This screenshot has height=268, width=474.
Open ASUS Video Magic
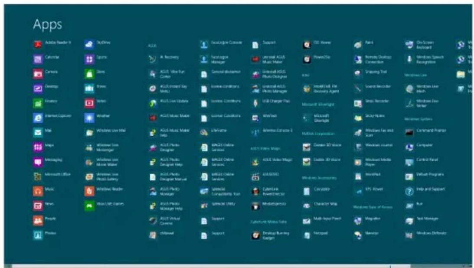coord(271,162)
